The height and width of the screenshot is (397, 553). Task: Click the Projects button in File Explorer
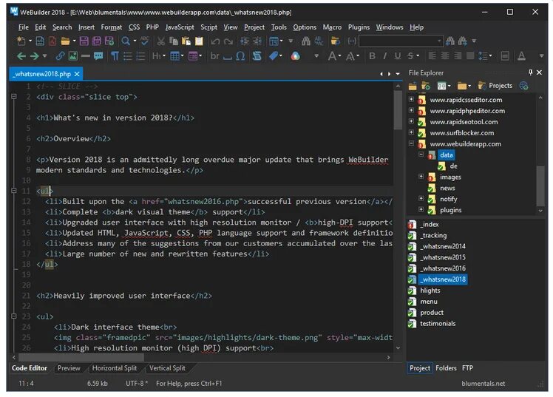point(495,86)
